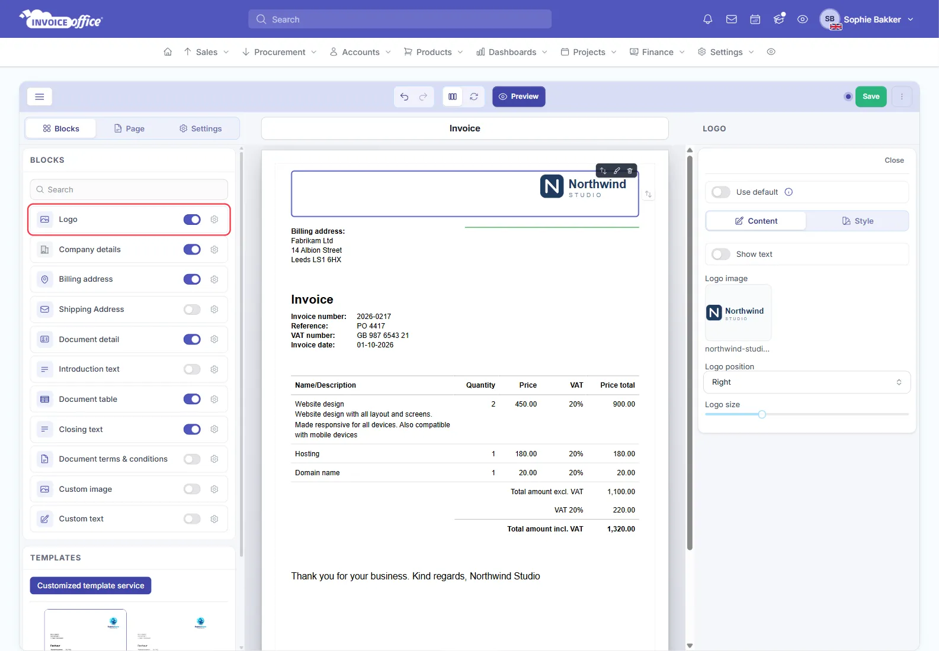Switch to the editor Settings tab
939x651 pixels.
point(201,128)
